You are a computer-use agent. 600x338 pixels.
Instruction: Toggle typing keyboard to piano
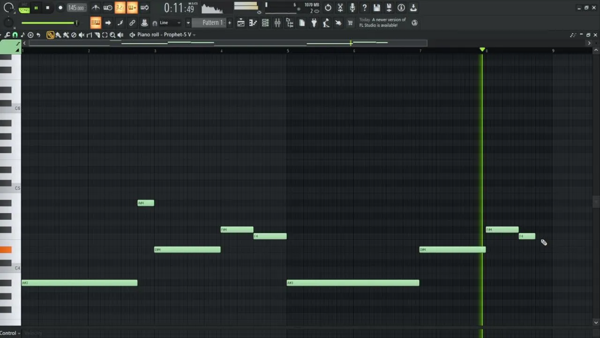96,23
